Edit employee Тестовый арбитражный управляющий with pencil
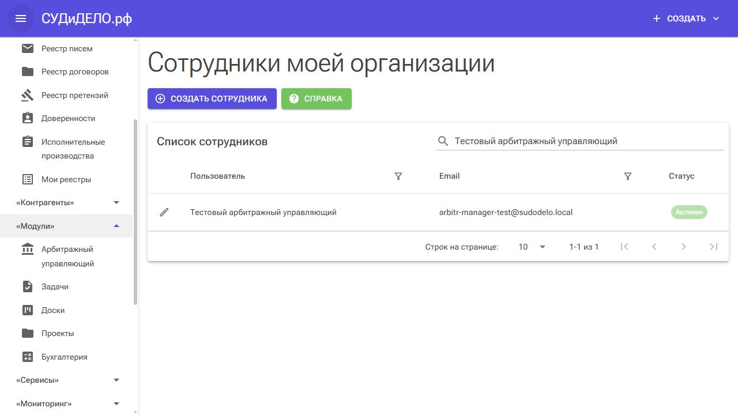 (164, 212)
